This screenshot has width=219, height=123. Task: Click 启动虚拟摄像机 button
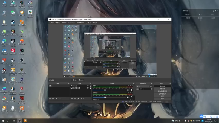tap(162, 91)
